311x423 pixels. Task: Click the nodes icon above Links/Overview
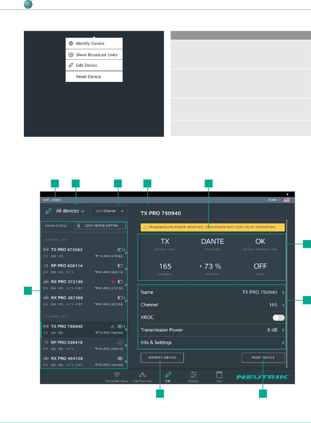tap(142, 375)
